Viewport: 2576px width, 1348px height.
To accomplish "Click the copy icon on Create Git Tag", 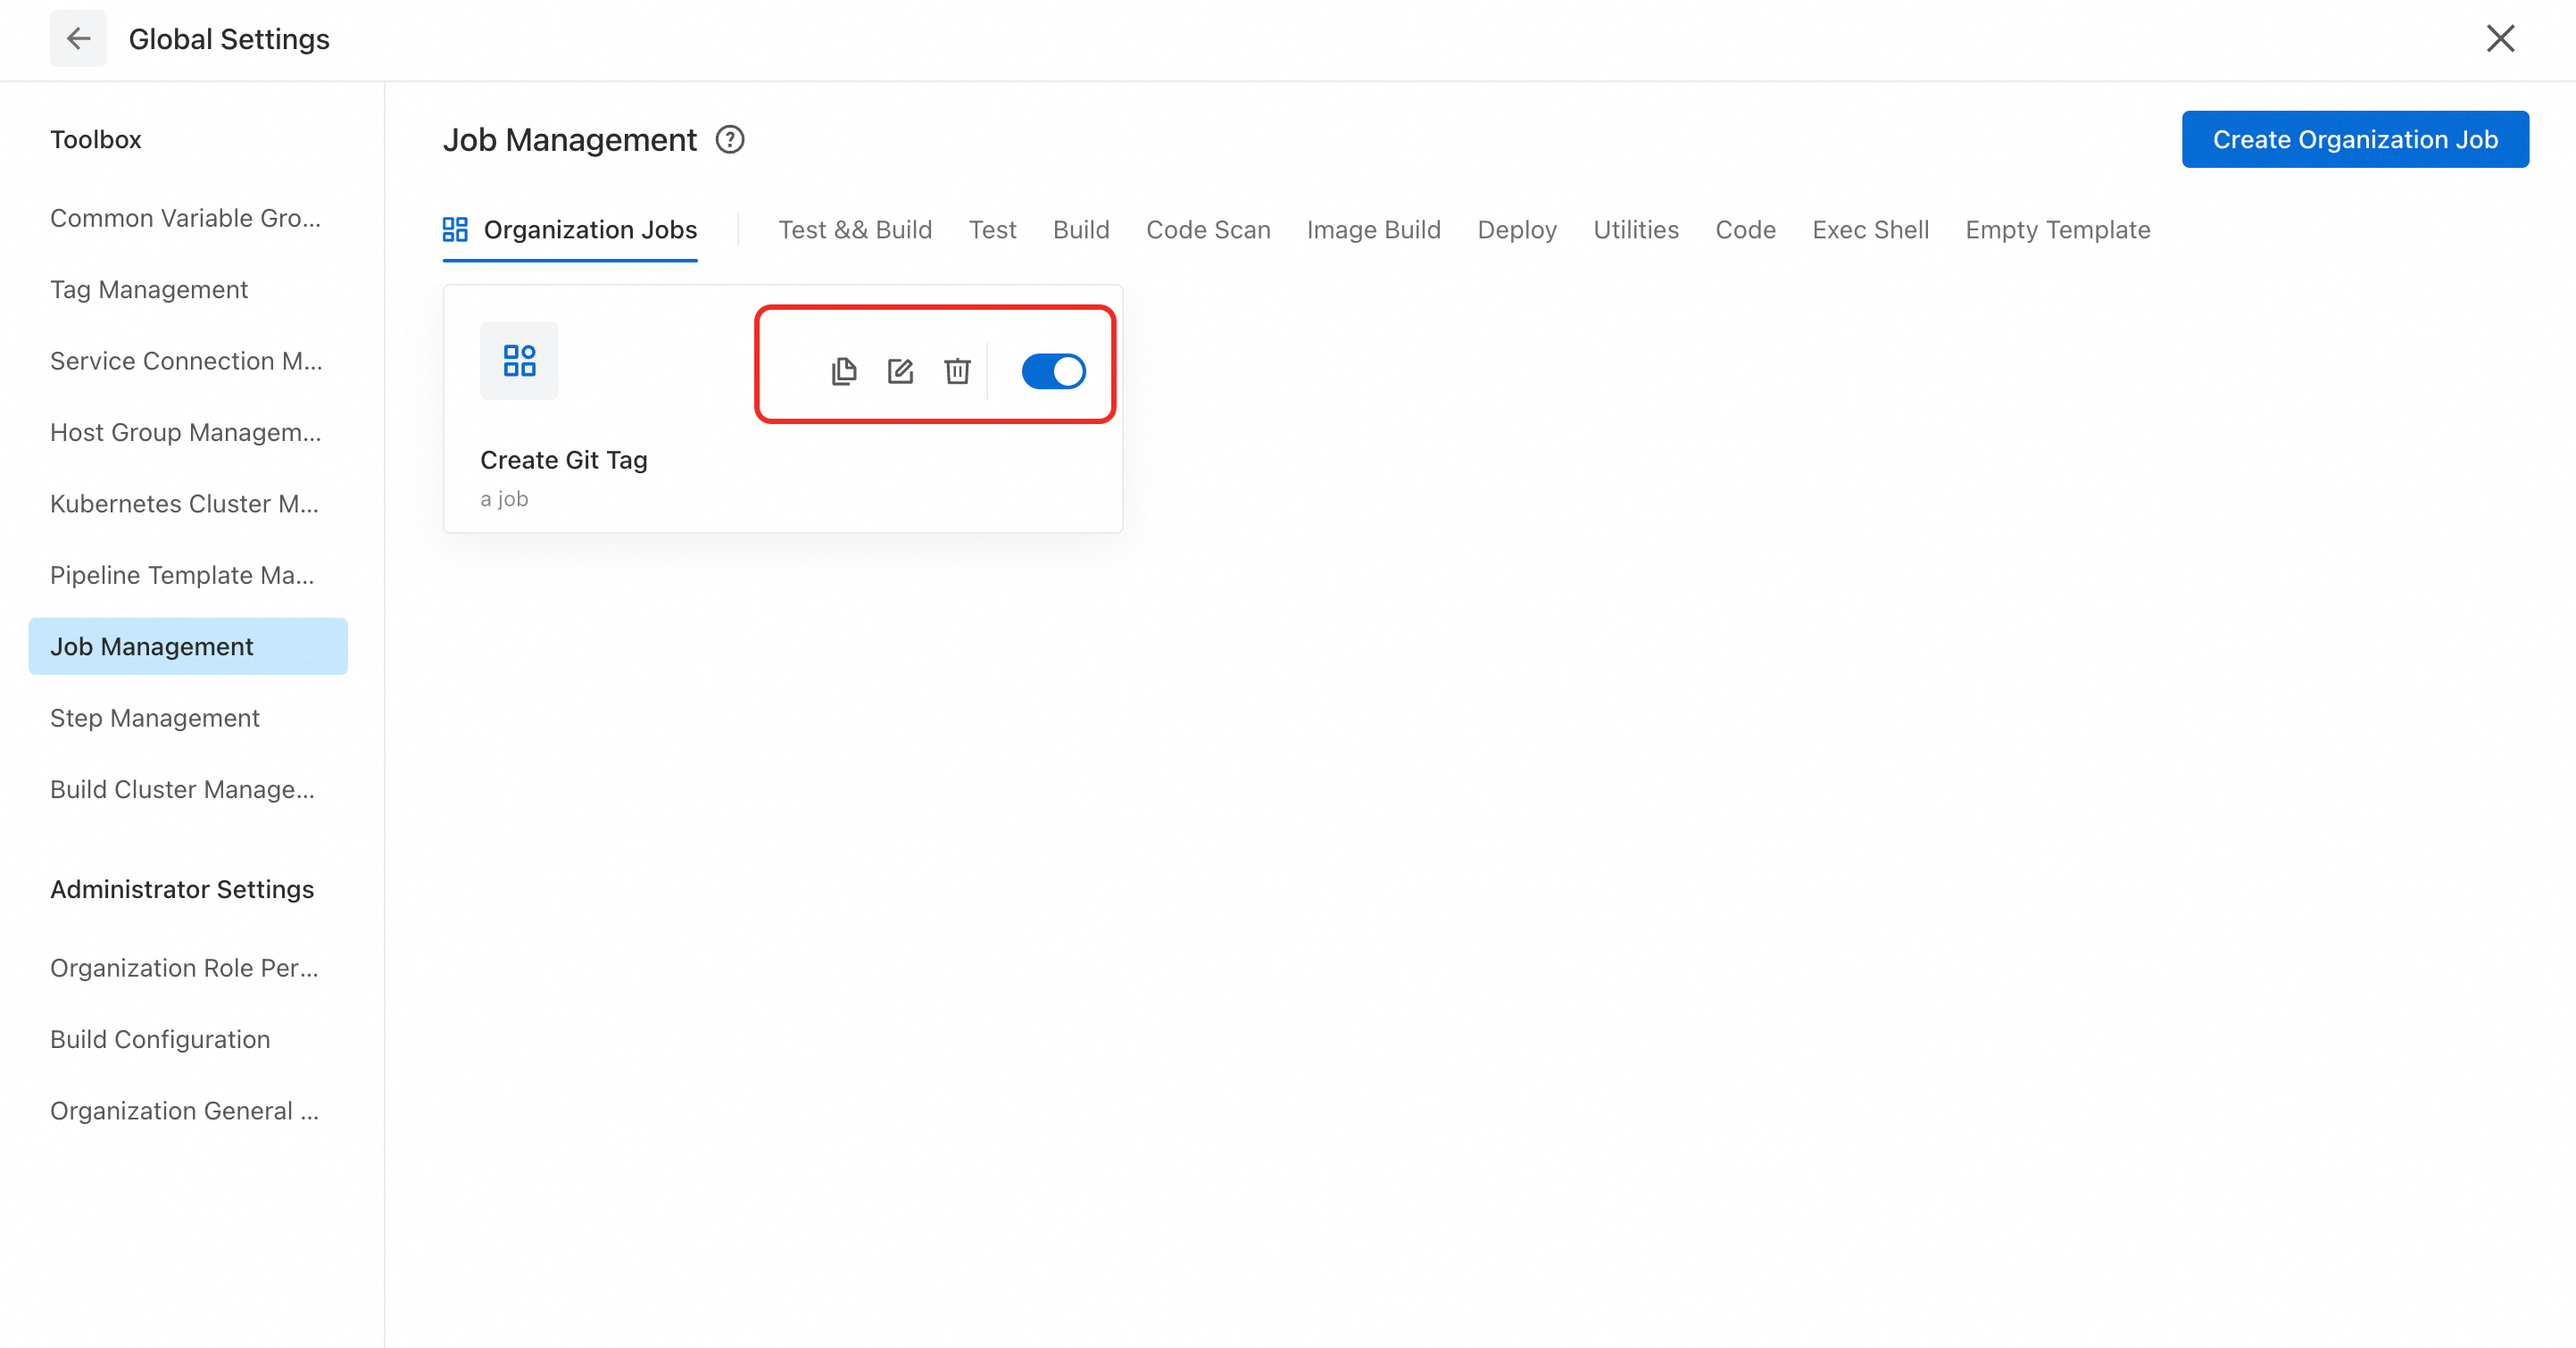I will [x=843, y=371].
